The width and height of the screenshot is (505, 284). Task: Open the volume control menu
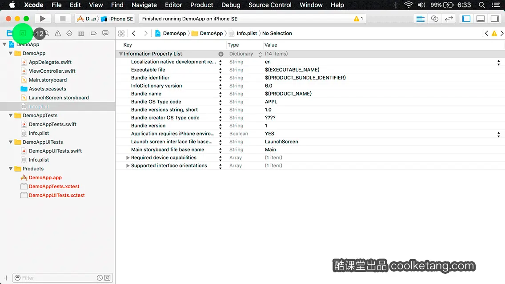pyautogui.click(x=421, y=5)
